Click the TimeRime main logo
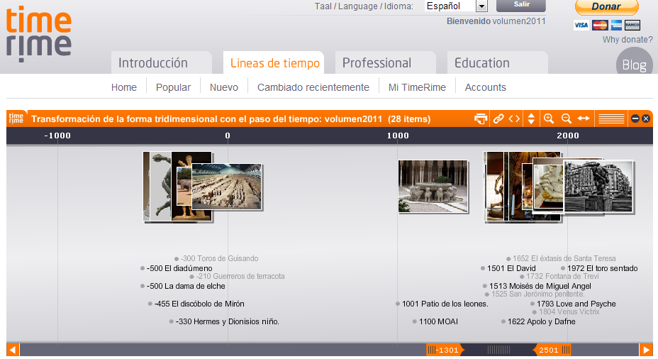The image size is (658, 359). click(38, 35)
